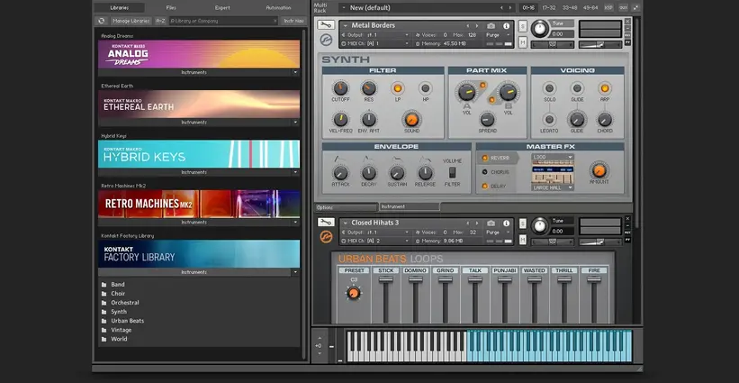Mute the Closed Hihats 3 instrument
This screenshot has height=383, width=739.
pos(522,240)
